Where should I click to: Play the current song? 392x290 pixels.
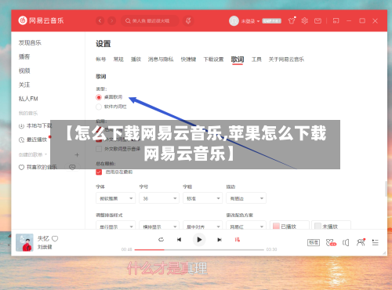[199, 240]
